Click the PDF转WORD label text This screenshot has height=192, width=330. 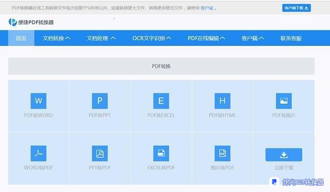(x=39, y=115)
